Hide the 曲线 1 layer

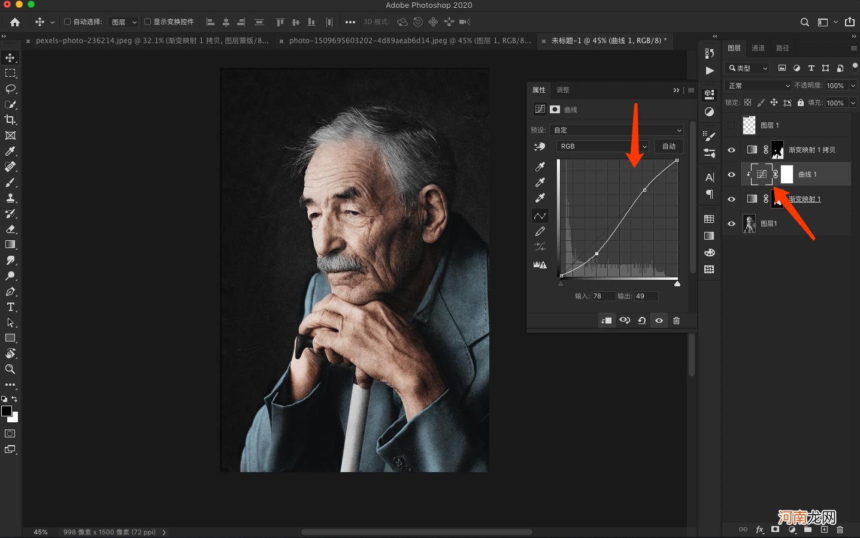pos(731,174)
